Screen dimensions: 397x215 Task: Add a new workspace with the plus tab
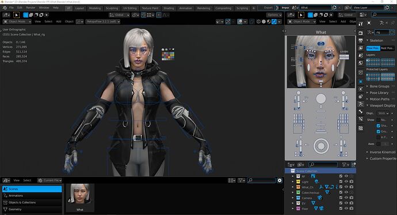click(253, 8)
